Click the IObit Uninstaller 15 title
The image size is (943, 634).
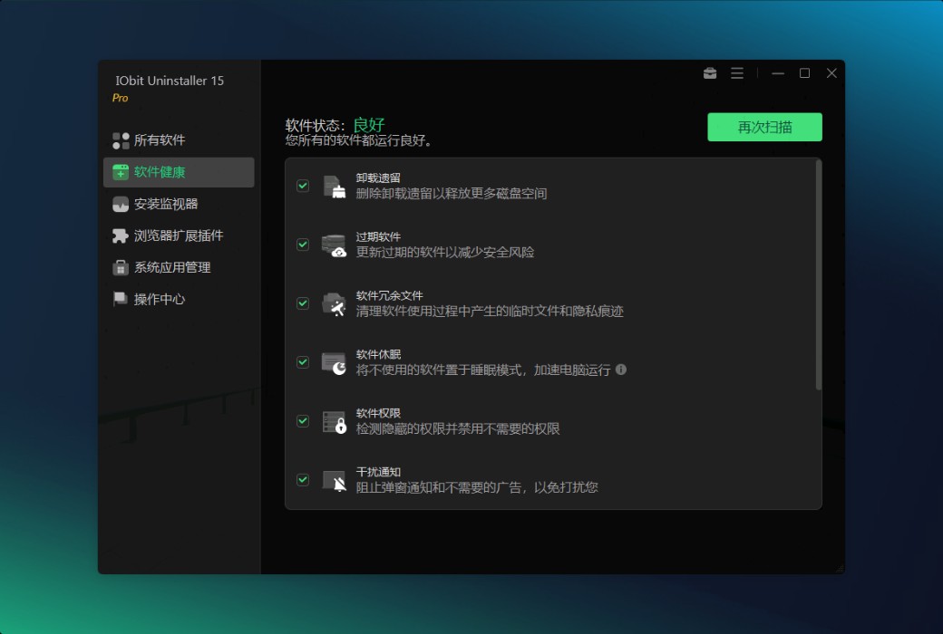(x=170, y=81)
